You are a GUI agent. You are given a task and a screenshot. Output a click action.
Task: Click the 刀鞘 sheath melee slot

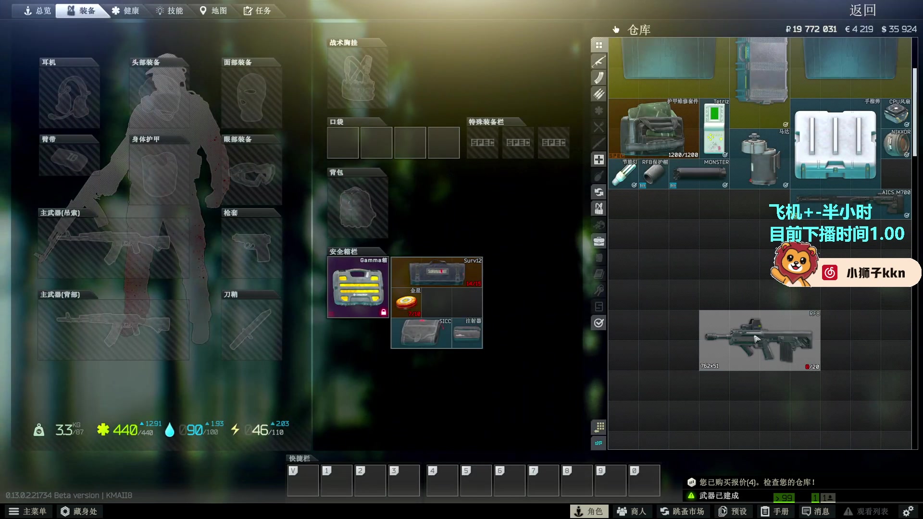(x=251, y=330)
